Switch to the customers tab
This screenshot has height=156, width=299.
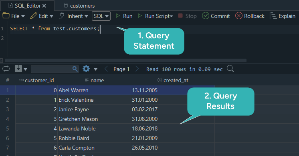tap(79, 6)
